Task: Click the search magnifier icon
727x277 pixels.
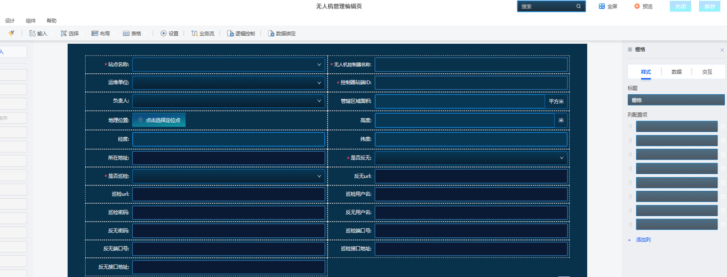Action: click(x=579, y=7)
